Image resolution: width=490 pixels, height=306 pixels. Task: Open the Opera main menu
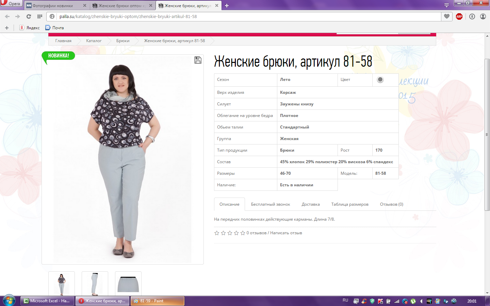11,3
